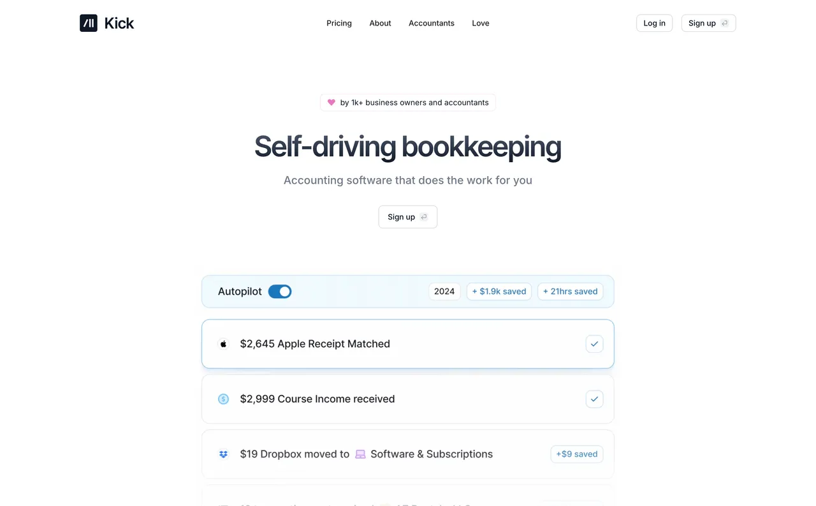Click the $2,645 Apple Receipt Matched row

coord(407,343)
